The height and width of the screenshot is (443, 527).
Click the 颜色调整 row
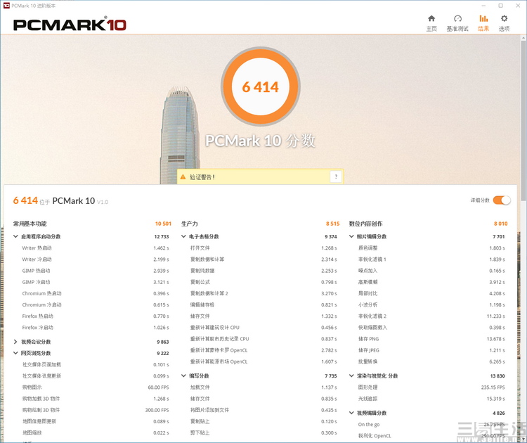click(x=431, y=248)
